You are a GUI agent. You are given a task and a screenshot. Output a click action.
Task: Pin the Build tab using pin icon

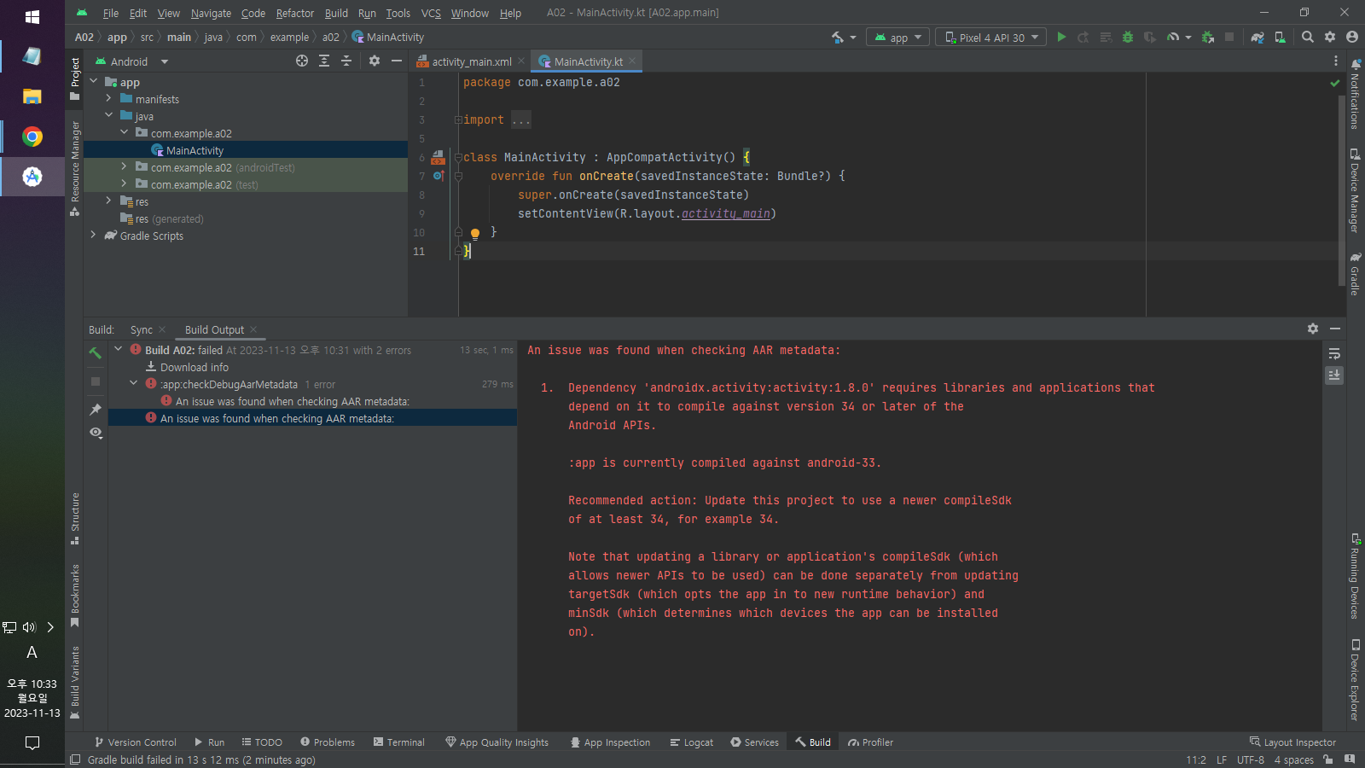pos(96,410)
